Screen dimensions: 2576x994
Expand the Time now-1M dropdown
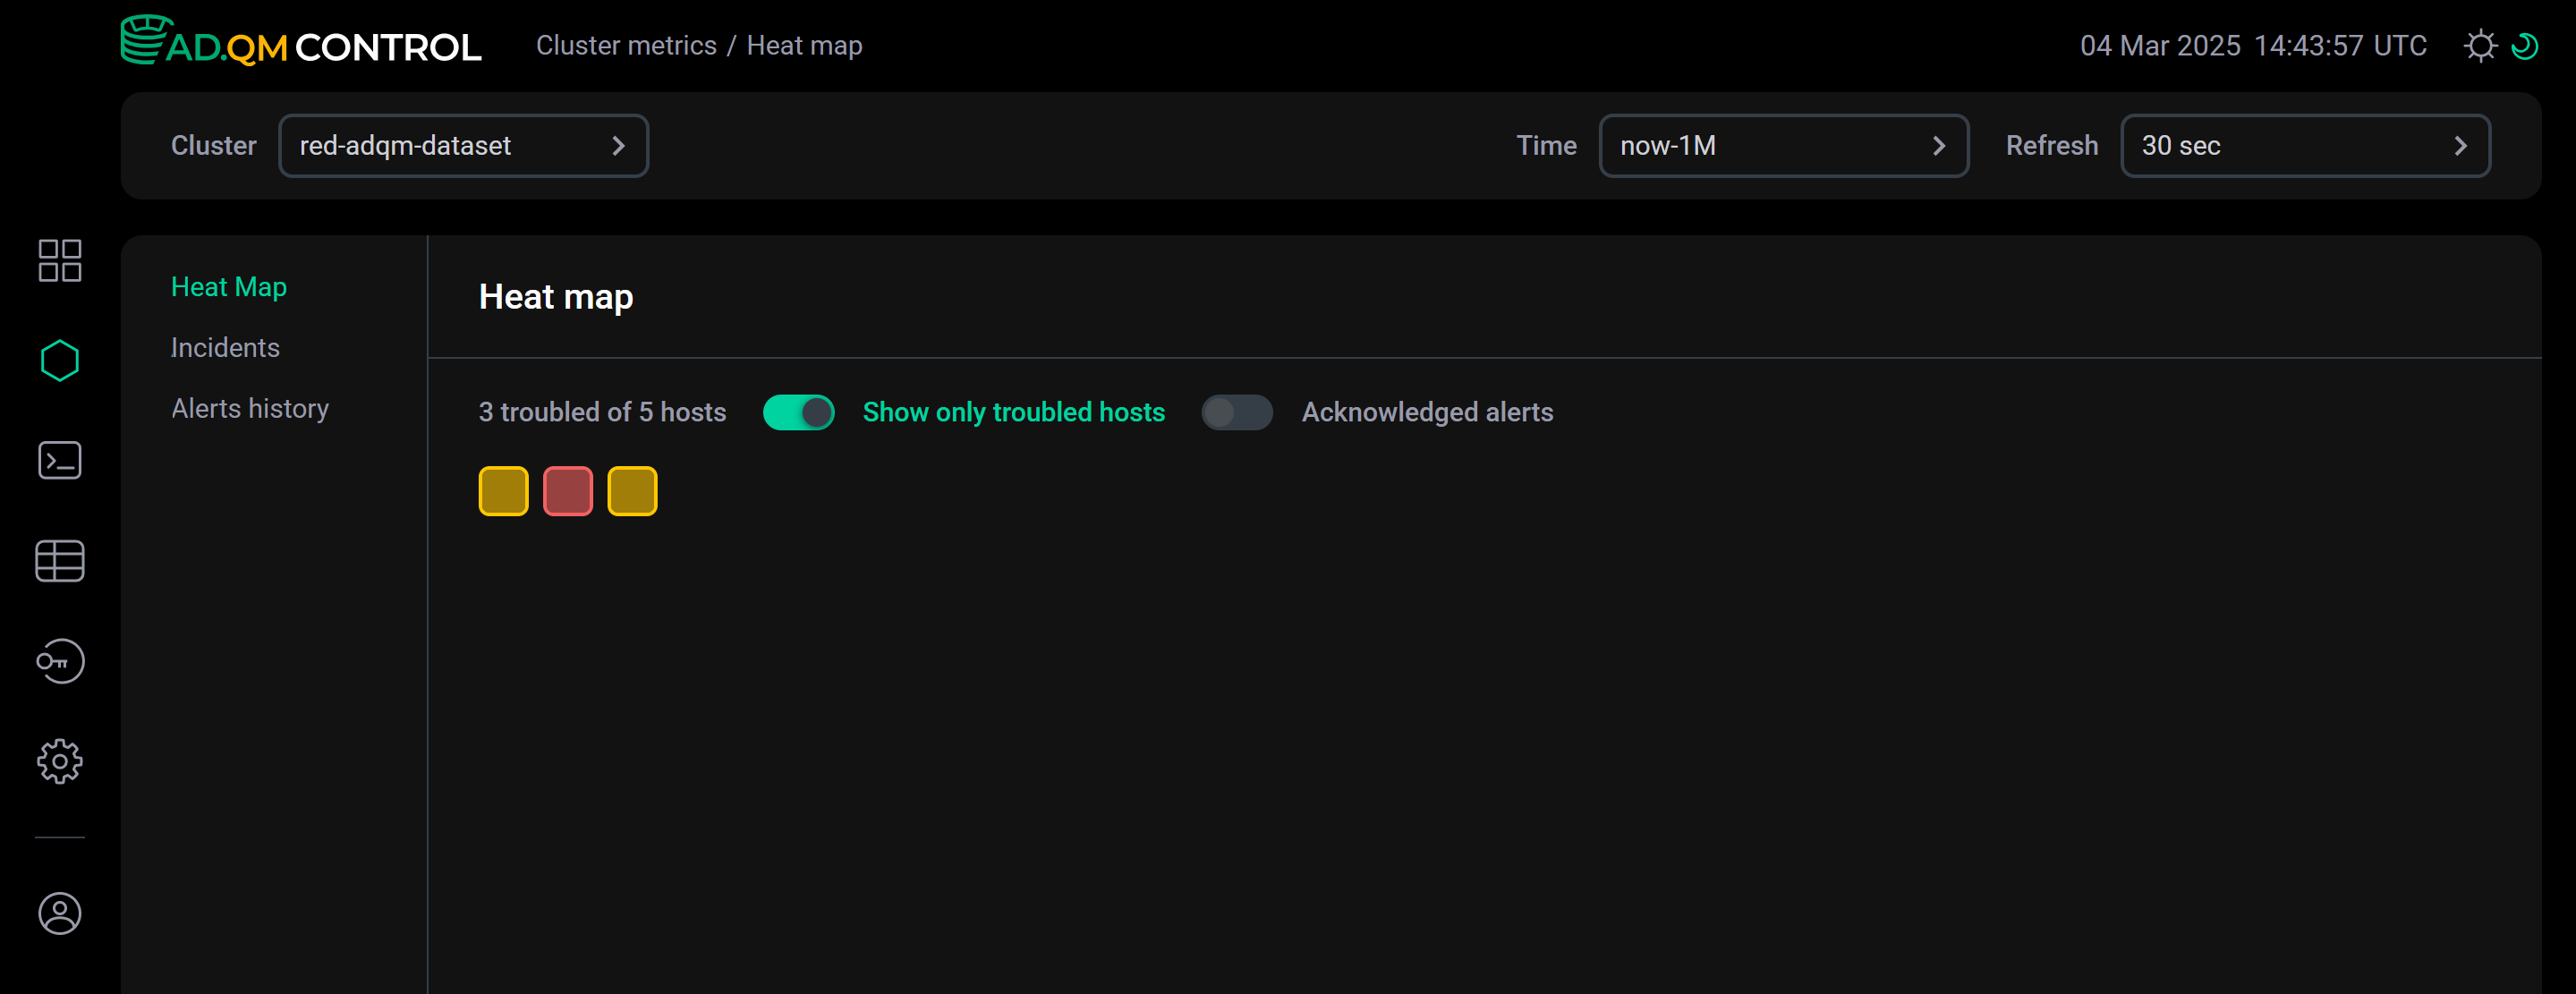[x=1783, y=146]
